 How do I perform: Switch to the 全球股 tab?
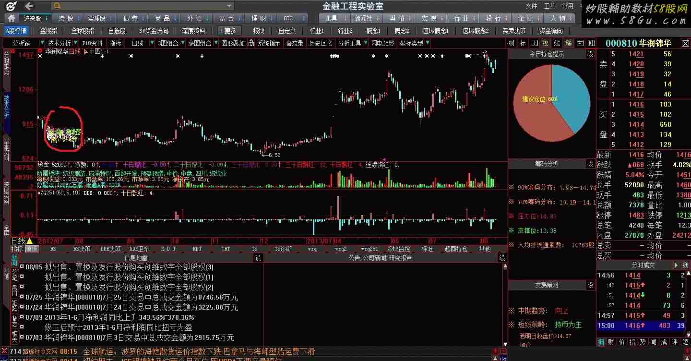pos(99,19)
